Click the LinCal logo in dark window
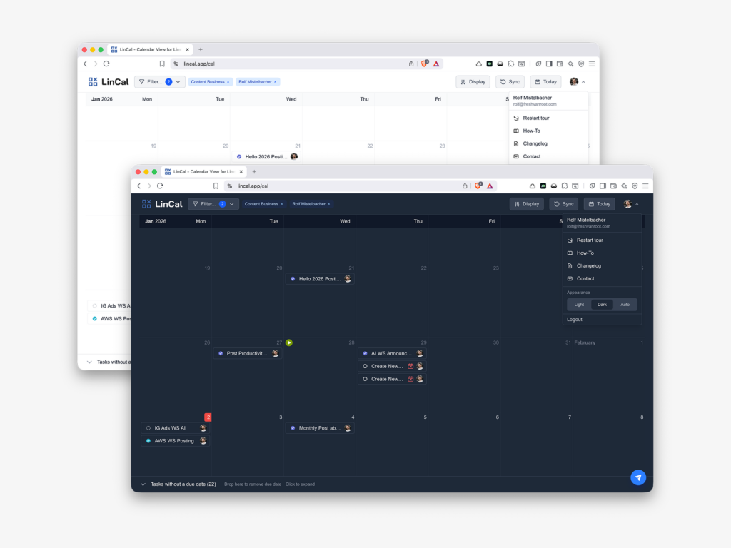Image resolution: width=731 pixels, height=548 pixels. [x=162, y=204]
